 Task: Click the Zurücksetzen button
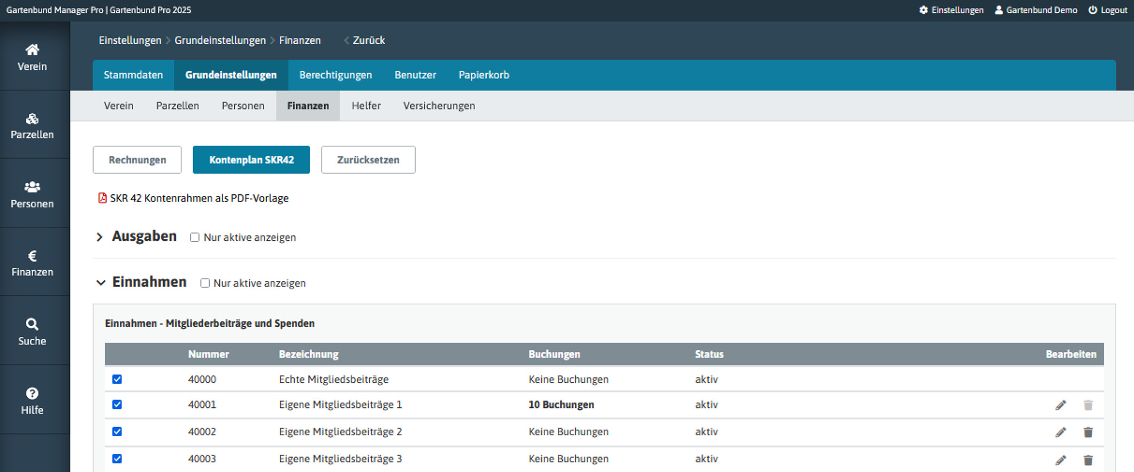pyautogui.click(x=368, y=160)
